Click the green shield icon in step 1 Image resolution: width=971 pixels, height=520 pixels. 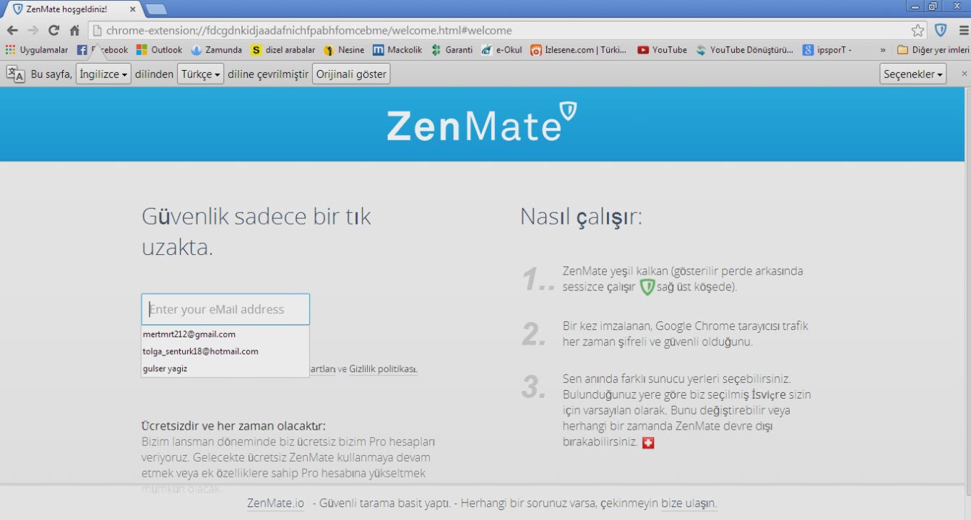pyautogui.click(x=647, y=287)
